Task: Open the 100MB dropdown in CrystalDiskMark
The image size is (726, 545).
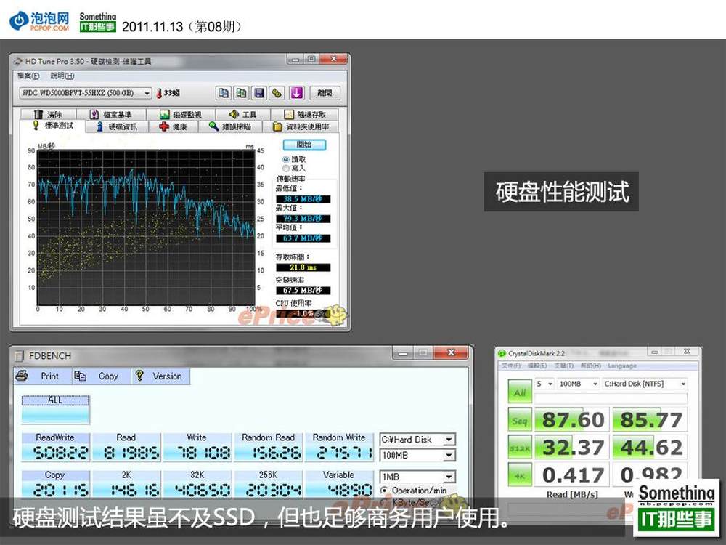Action: click(x=578, y=384)
